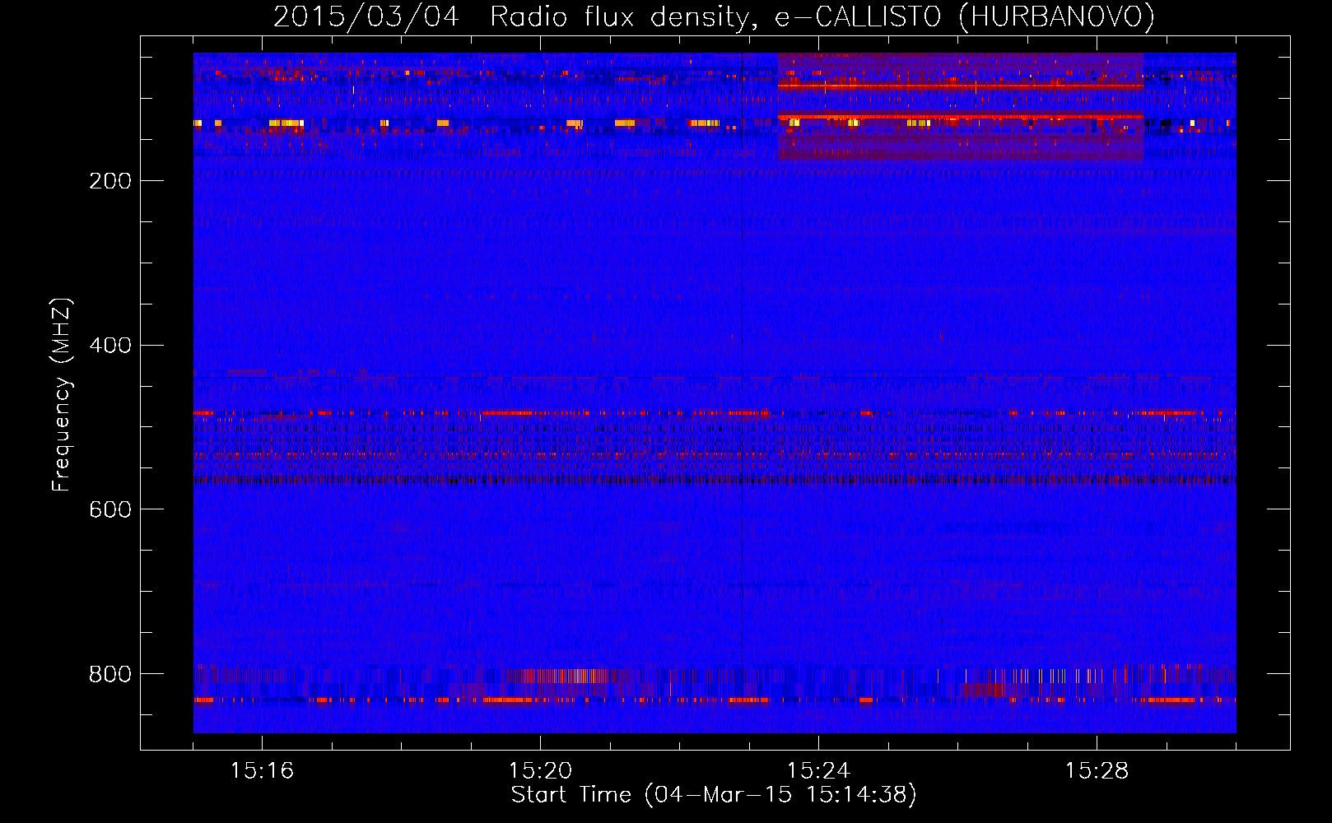Click the 15:28 time tick label
Screen dimensions: 1332x823
click(1097, 771)
